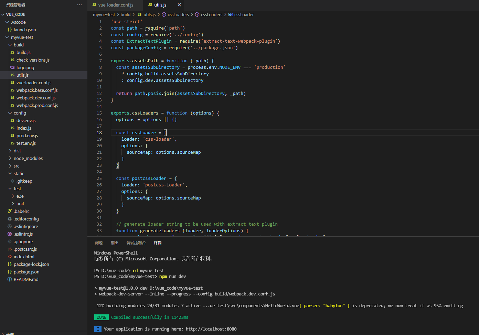This screenshot has width=479, height=335.
Task: Click the 'postcss-loader' string
Action: click(x=164, y=185)
